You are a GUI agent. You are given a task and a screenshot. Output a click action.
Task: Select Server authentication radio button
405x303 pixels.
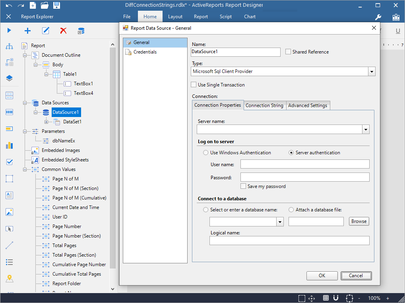[x=291, y=153]
